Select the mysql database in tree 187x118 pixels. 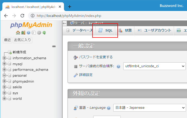pyautogui.click(x=17, y=64)
